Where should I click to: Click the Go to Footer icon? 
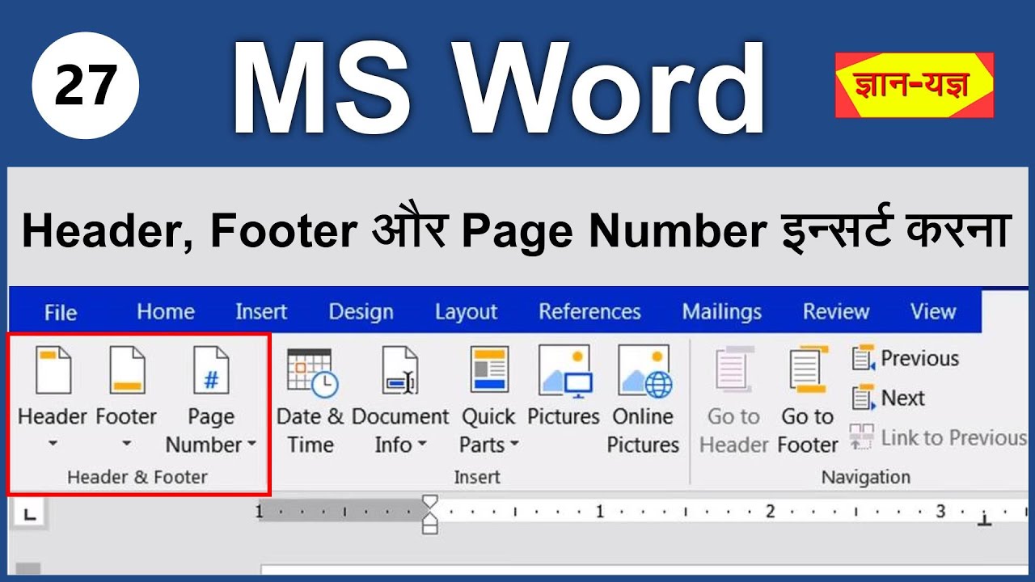pos(809,370)
